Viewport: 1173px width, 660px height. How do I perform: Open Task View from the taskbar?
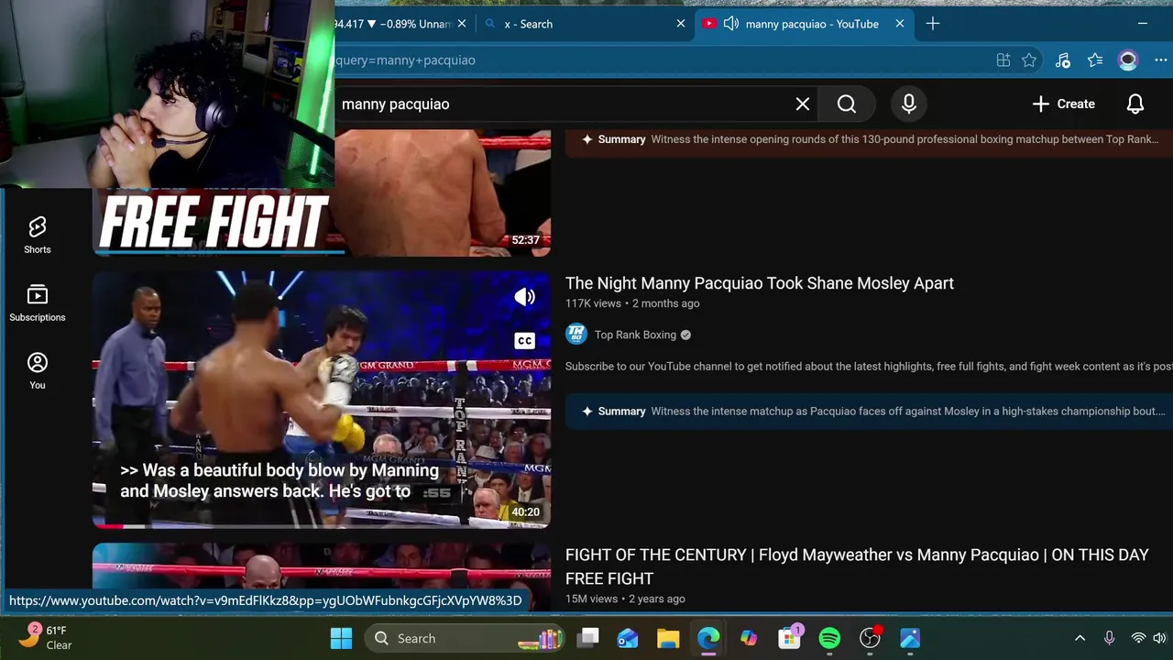click(588, 638)
